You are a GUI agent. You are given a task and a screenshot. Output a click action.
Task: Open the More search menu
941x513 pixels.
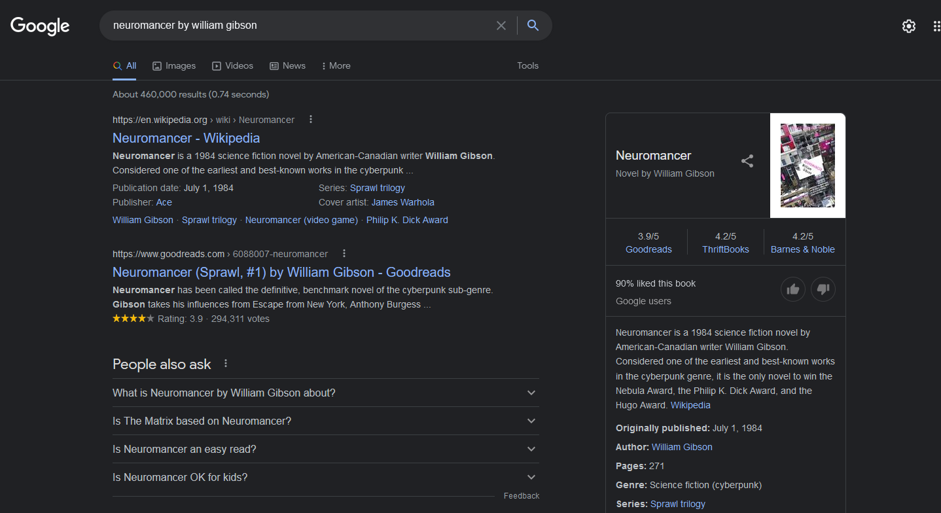point(336,65)
